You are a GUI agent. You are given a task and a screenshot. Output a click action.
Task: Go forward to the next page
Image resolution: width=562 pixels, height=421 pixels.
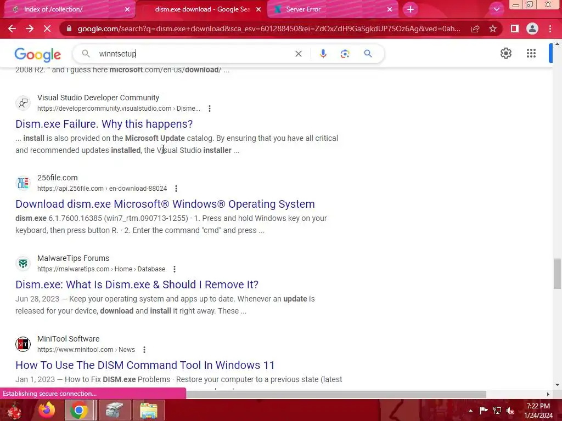point(30,29)
